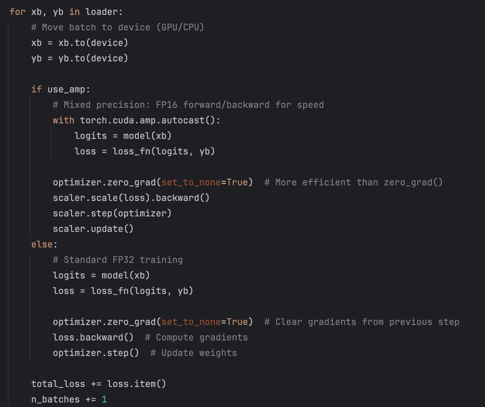
Task: Click "optimizer.step()" before Update weights comment
Action: (96, 353)
